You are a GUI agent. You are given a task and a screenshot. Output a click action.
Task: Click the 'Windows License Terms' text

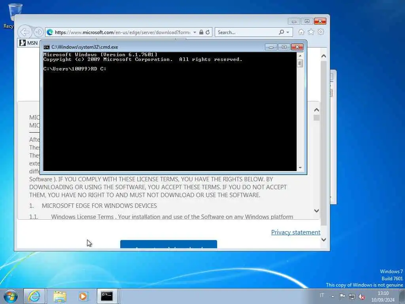click(x=82, y=217)
